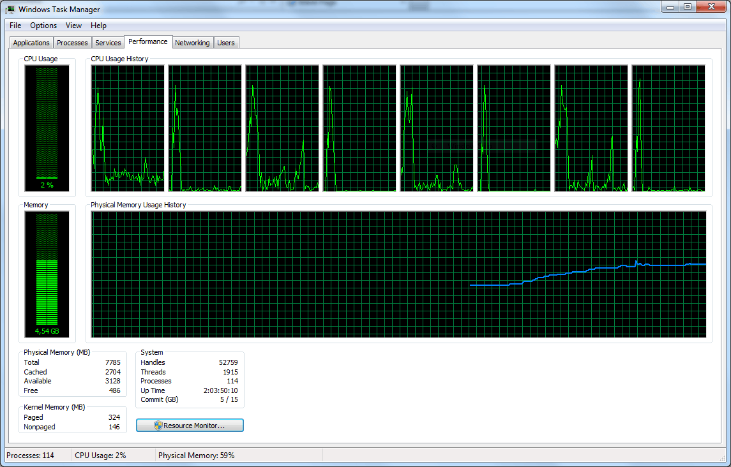731x467 pixels.
Task: Launch Resource Monitor
Action: pyautogui.click(x=190, y=426)
